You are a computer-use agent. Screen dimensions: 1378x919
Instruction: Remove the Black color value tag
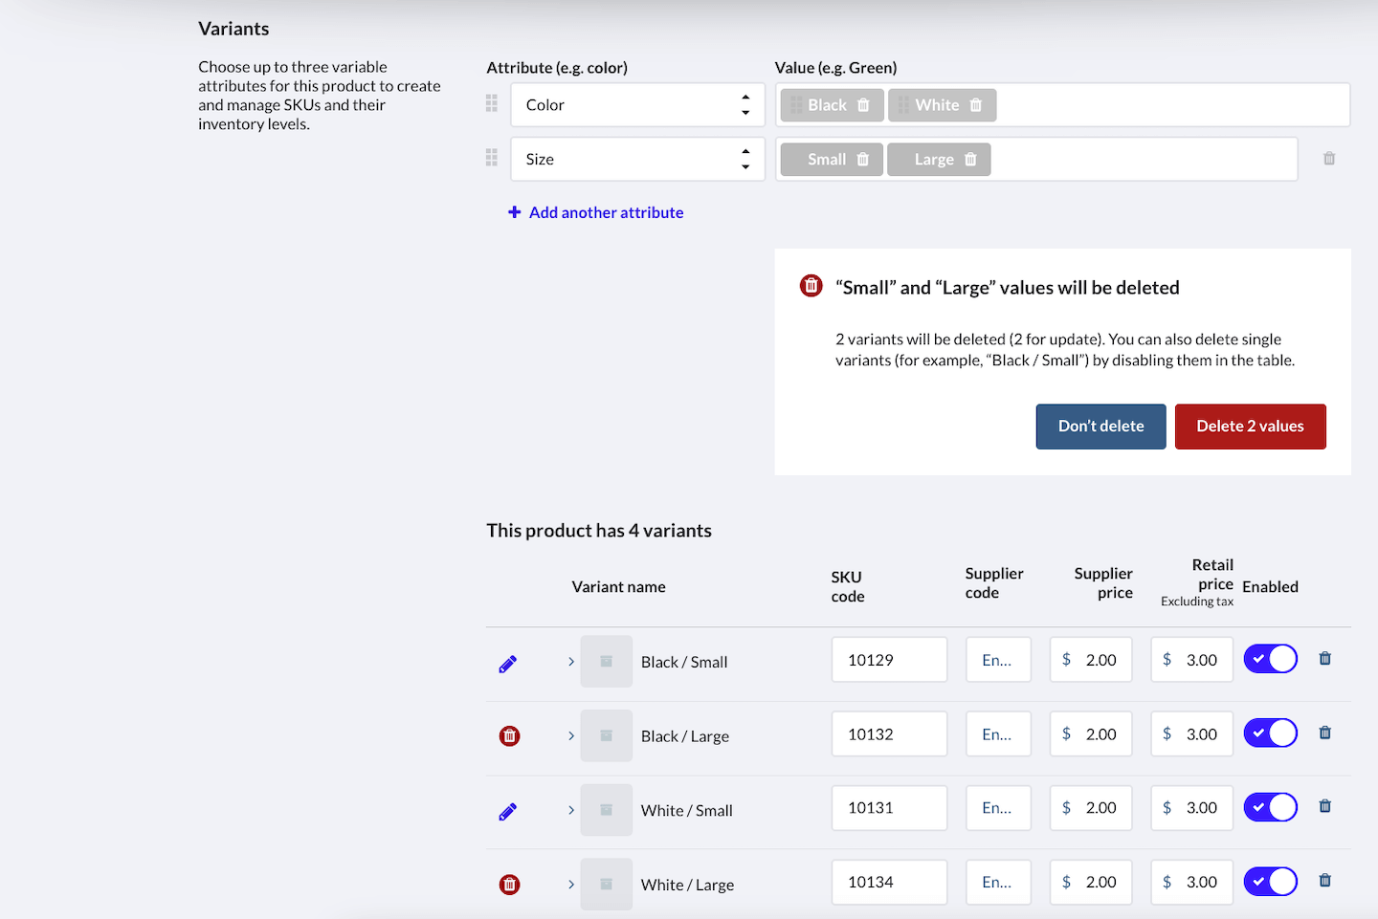(x=863, y=105)
